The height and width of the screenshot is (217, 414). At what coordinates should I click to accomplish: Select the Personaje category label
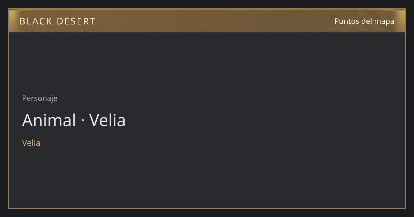(40, 99)
